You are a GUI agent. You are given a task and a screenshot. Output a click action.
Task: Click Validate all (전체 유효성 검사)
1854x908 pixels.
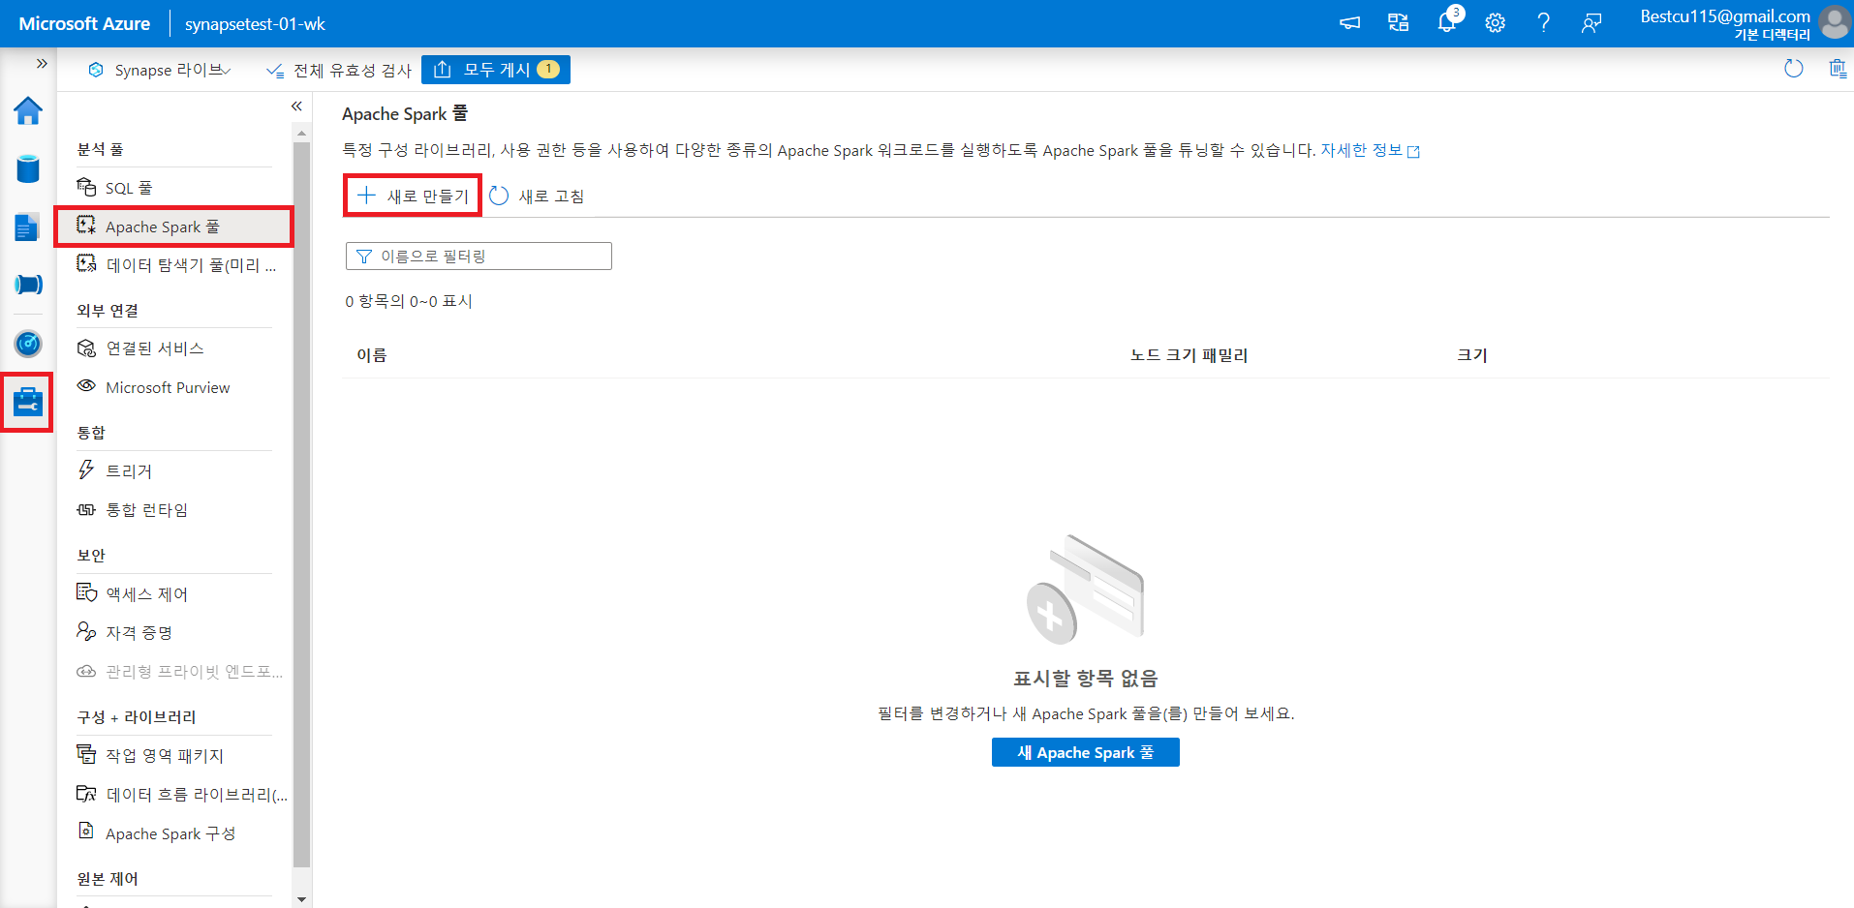[x=339, y=70]
